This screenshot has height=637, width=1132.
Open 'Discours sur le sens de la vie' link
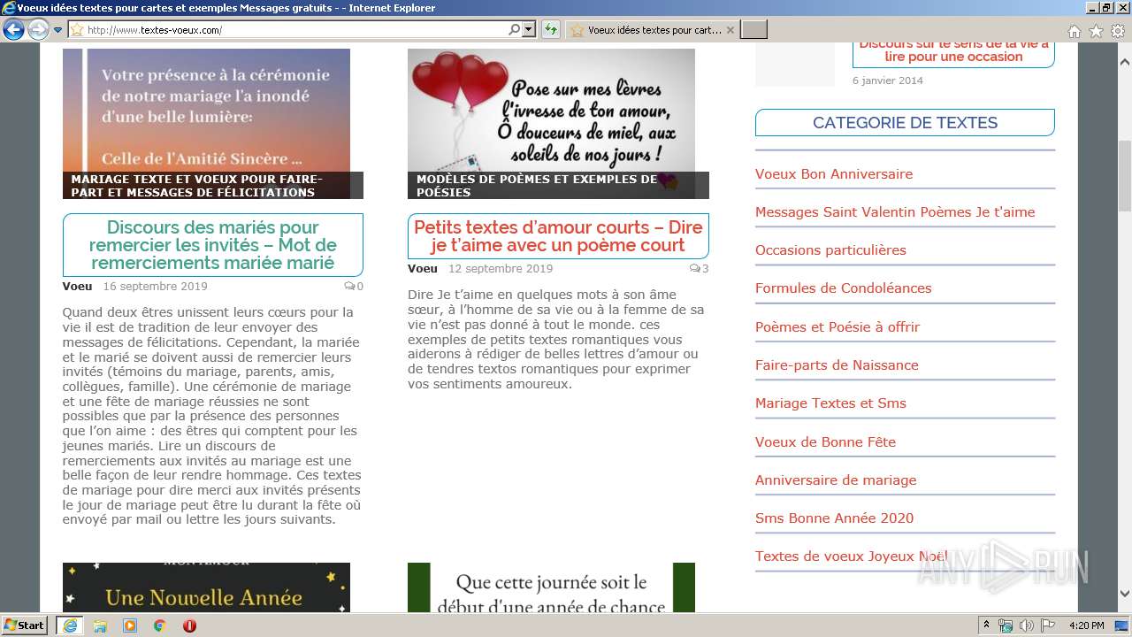pyautogui.click(x=953, y=50)
